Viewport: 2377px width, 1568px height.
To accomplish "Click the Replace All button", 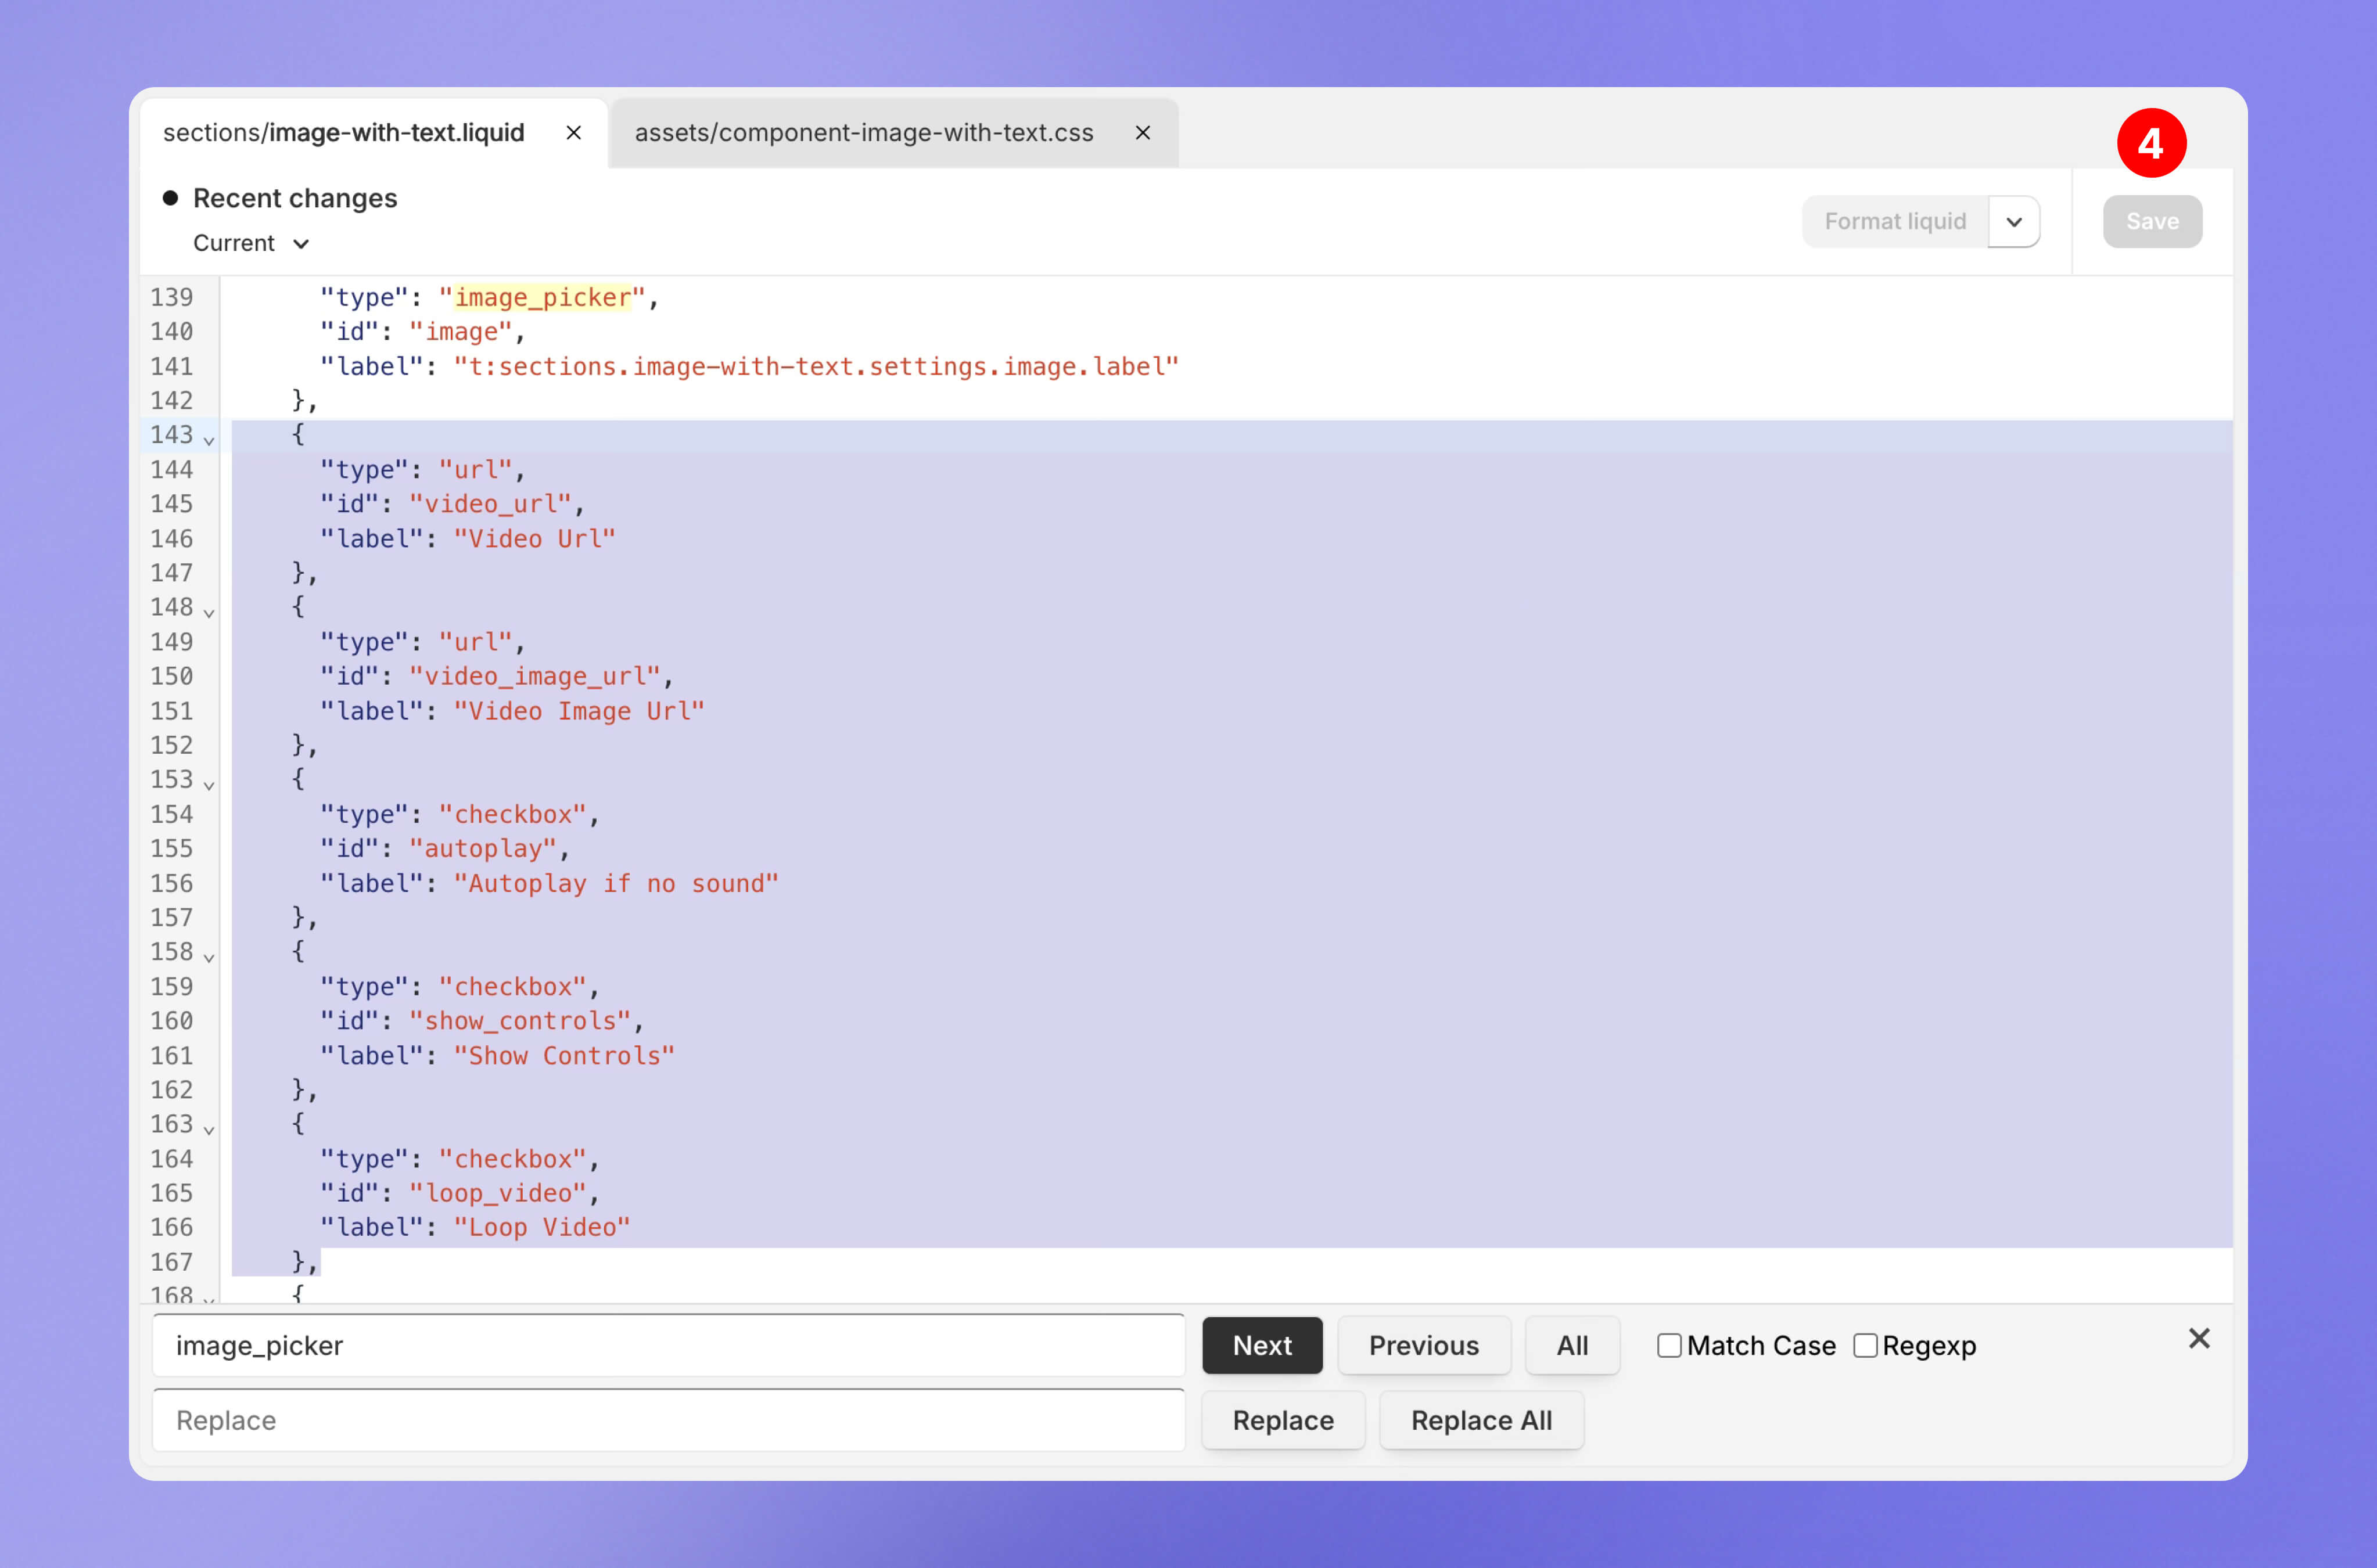I will coord(1481,1421).
